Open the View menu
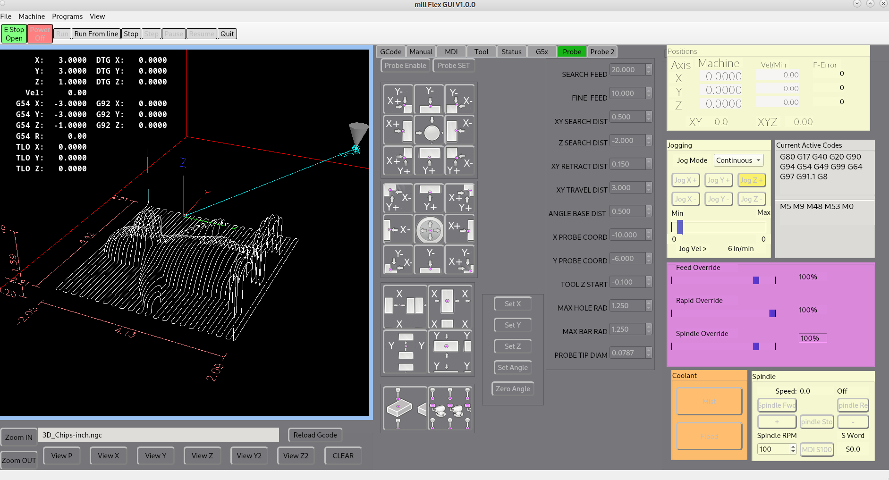This screenshot has height=480, width=889. pyautogui.click(x=97, y=17)
